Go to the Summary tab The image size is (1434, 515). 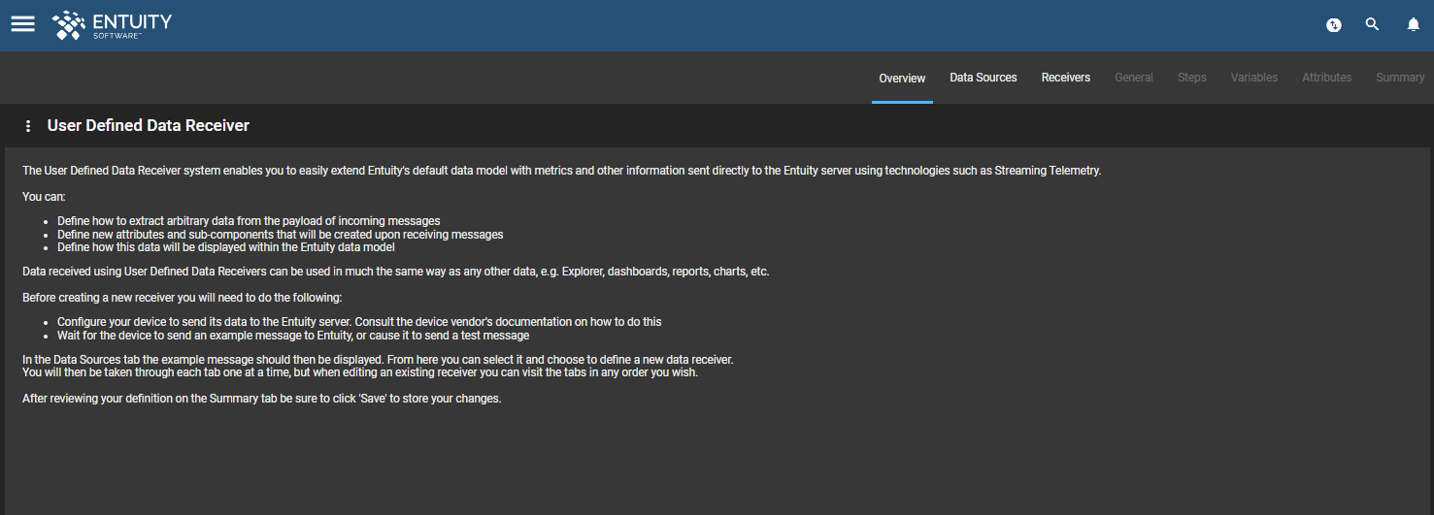(1400, 78)
